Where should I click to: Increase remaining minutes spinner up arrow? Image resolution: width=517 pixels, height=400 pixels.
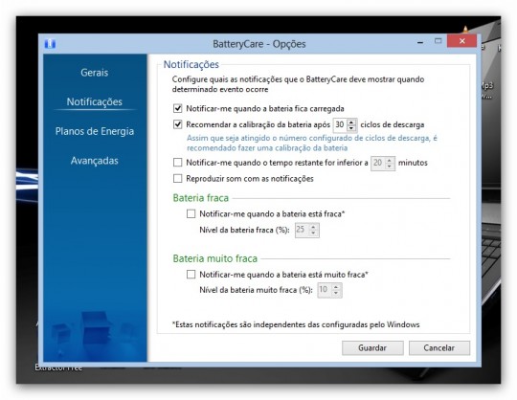[390, 160]
